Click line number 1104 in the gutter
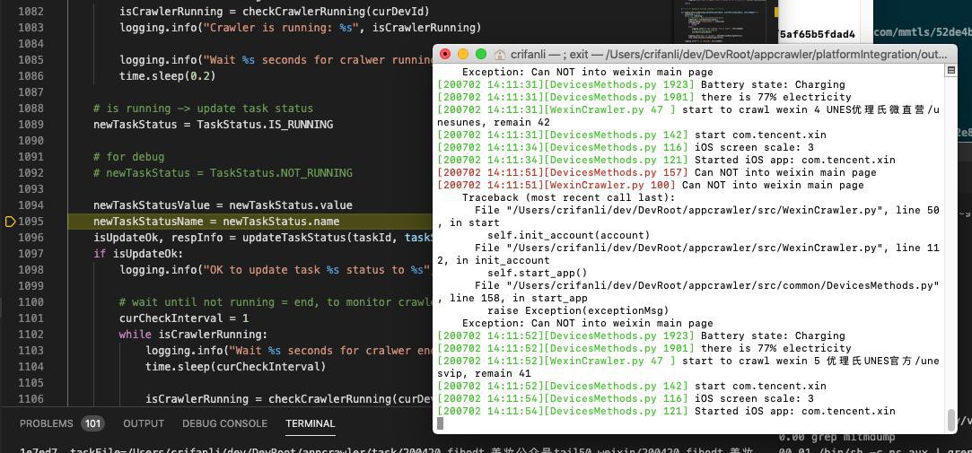Screen dimensions: 972x453 click(x=31, y=366)
